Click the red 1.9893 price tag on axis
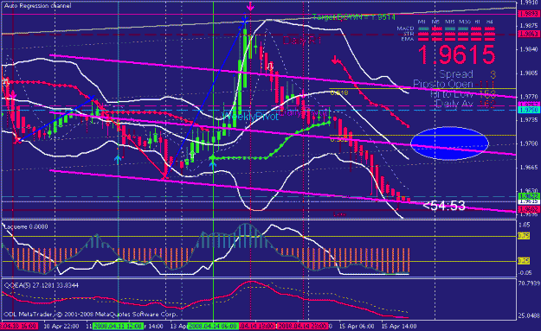The height and width of the screenshot is (331, 541). click(x=529, y=14)
